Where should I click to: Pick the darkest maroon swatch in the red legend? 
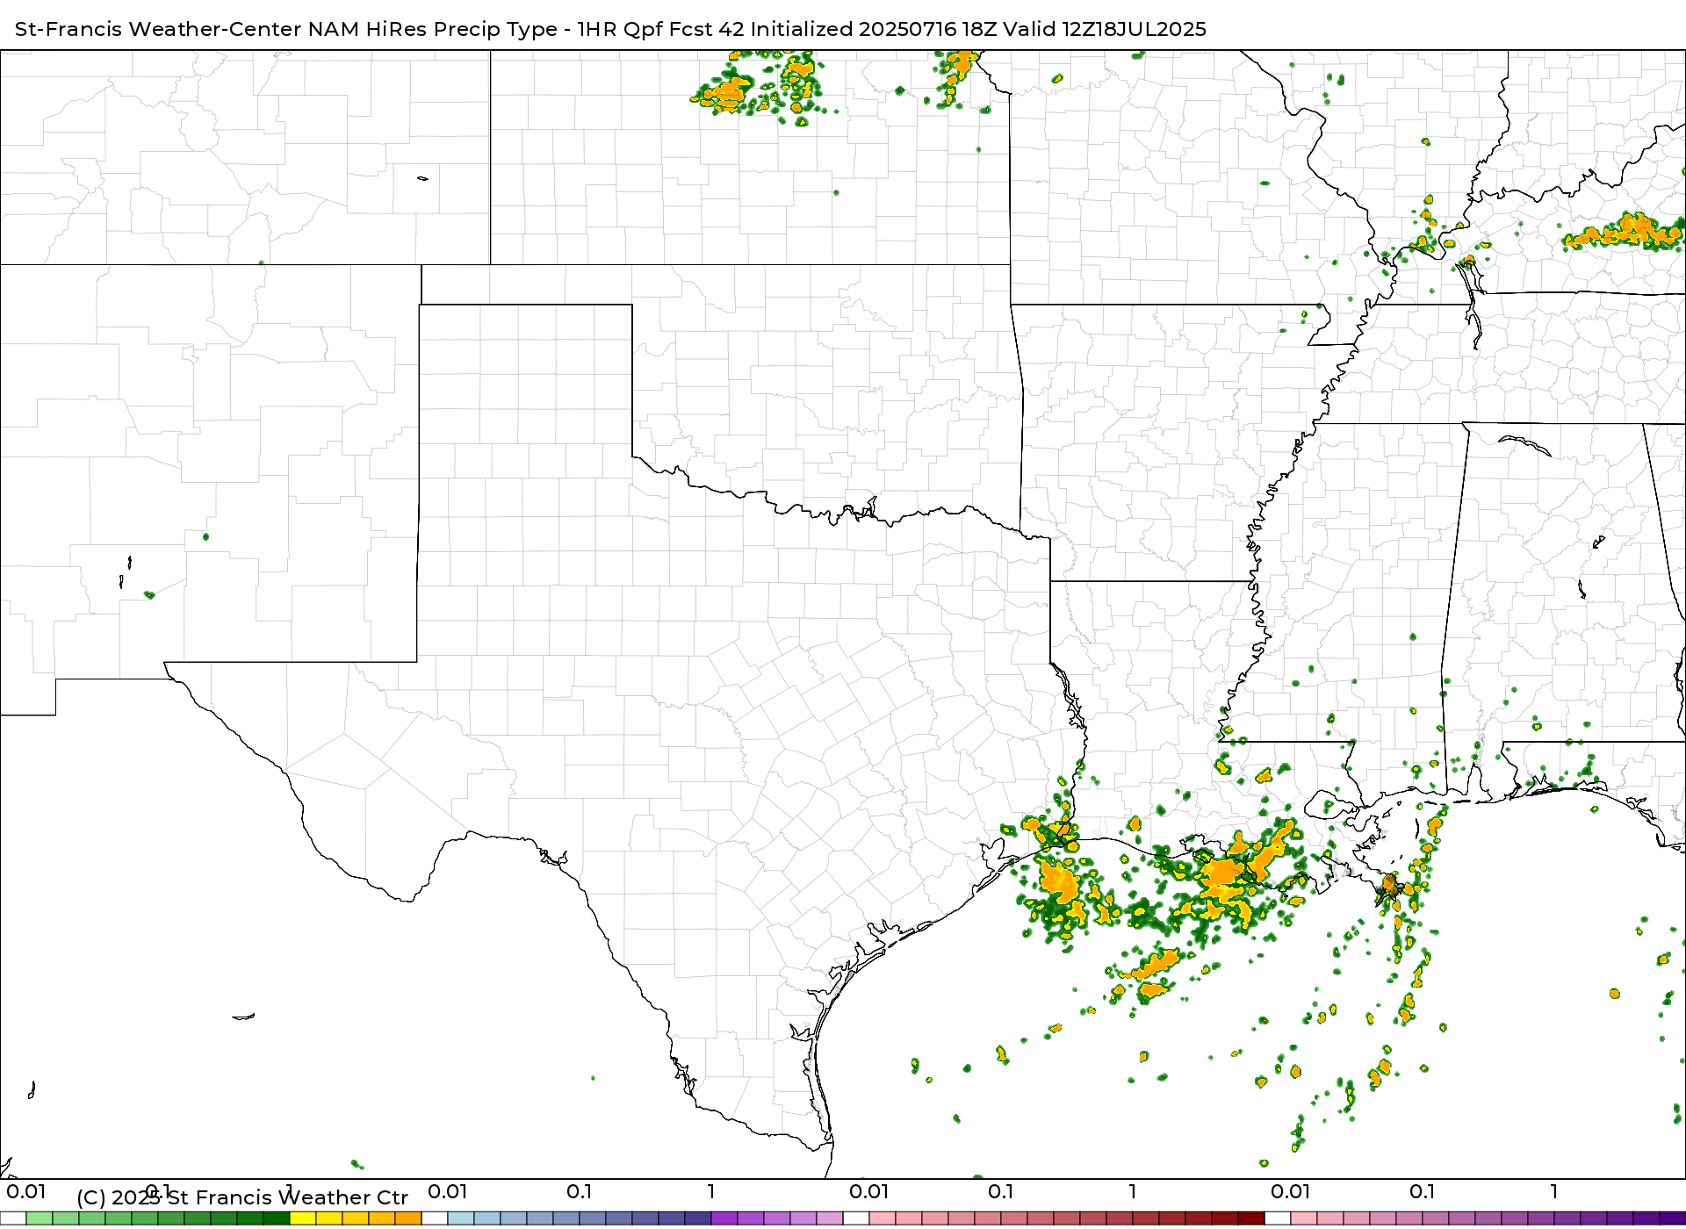coord(1251,1218)
